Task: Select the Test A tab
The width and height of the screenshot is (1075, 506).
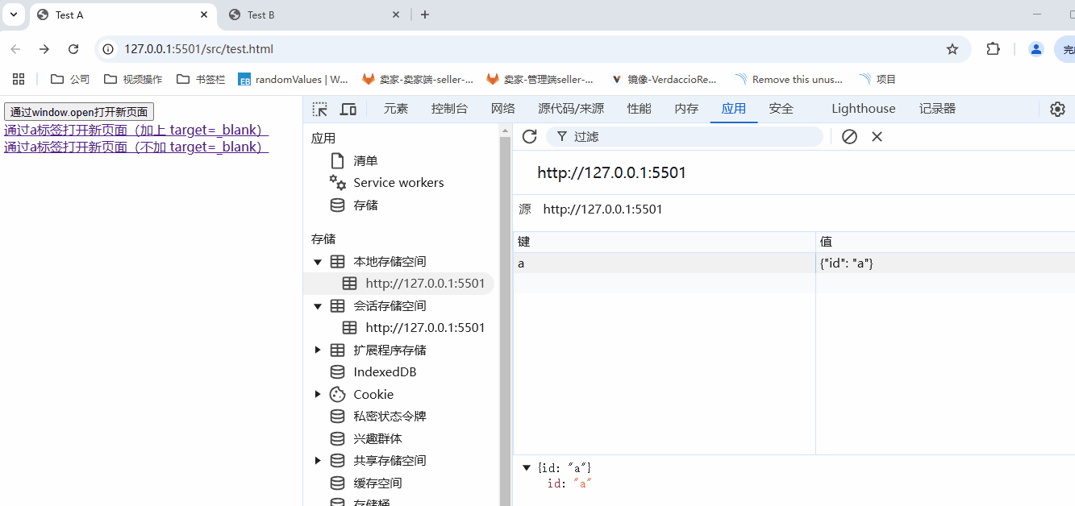Action: 123,15
